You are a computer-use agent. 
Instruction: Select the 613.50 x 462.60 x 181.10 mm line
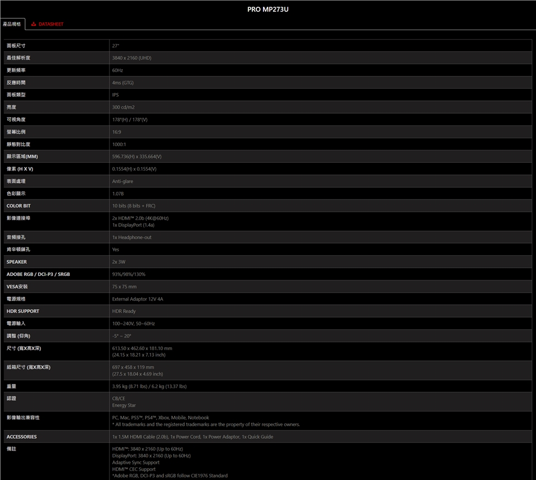click(x=142, y=348)
